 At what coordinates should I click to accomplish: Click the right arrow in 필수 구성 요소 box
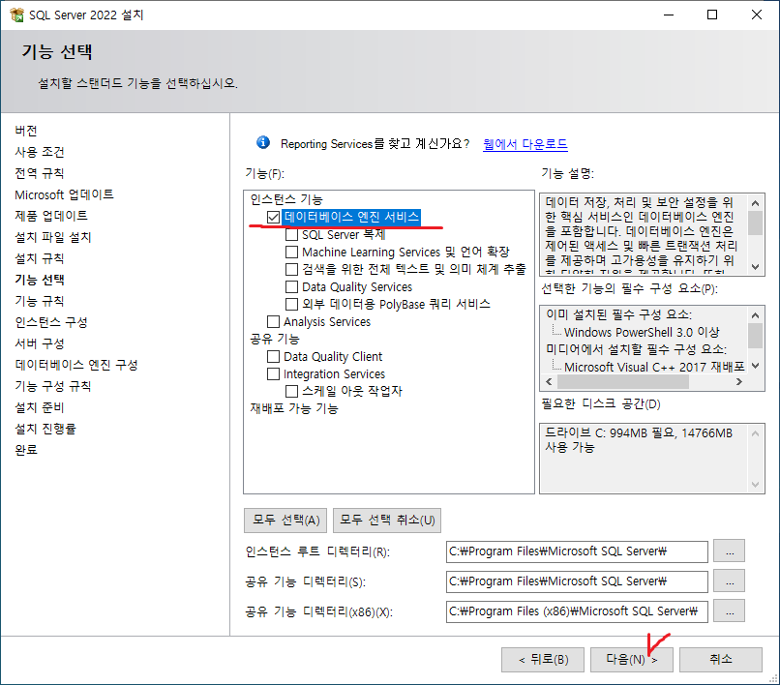coord(739,381)
